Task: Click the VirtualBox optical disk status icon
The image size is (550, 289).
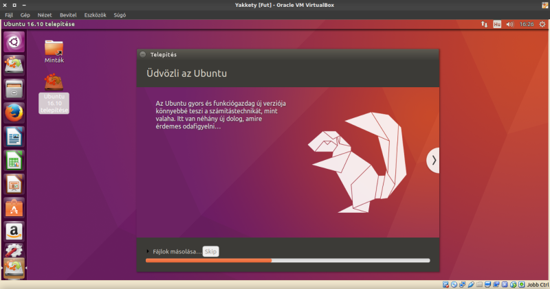Action: pyautogui.click(x=454, y=284)
